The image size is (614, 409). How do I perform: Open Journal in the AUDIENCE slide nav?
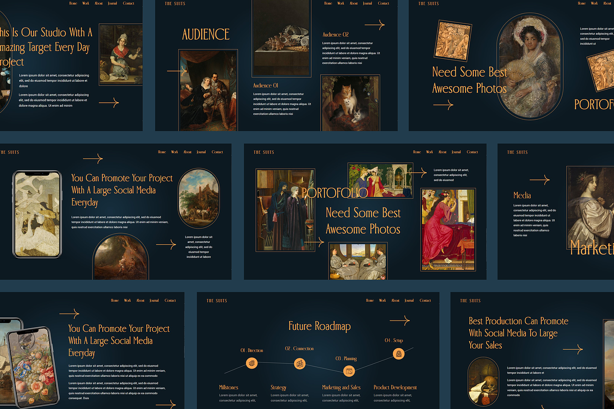(367, 4)
